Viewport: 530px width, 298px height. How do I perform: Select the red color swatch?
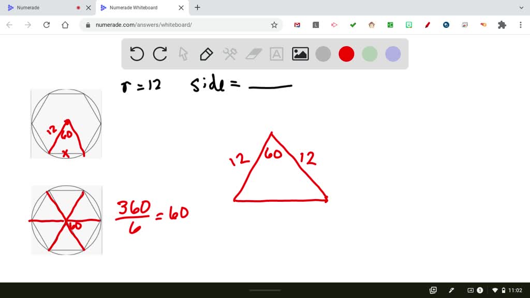click(x=346, y=53)
